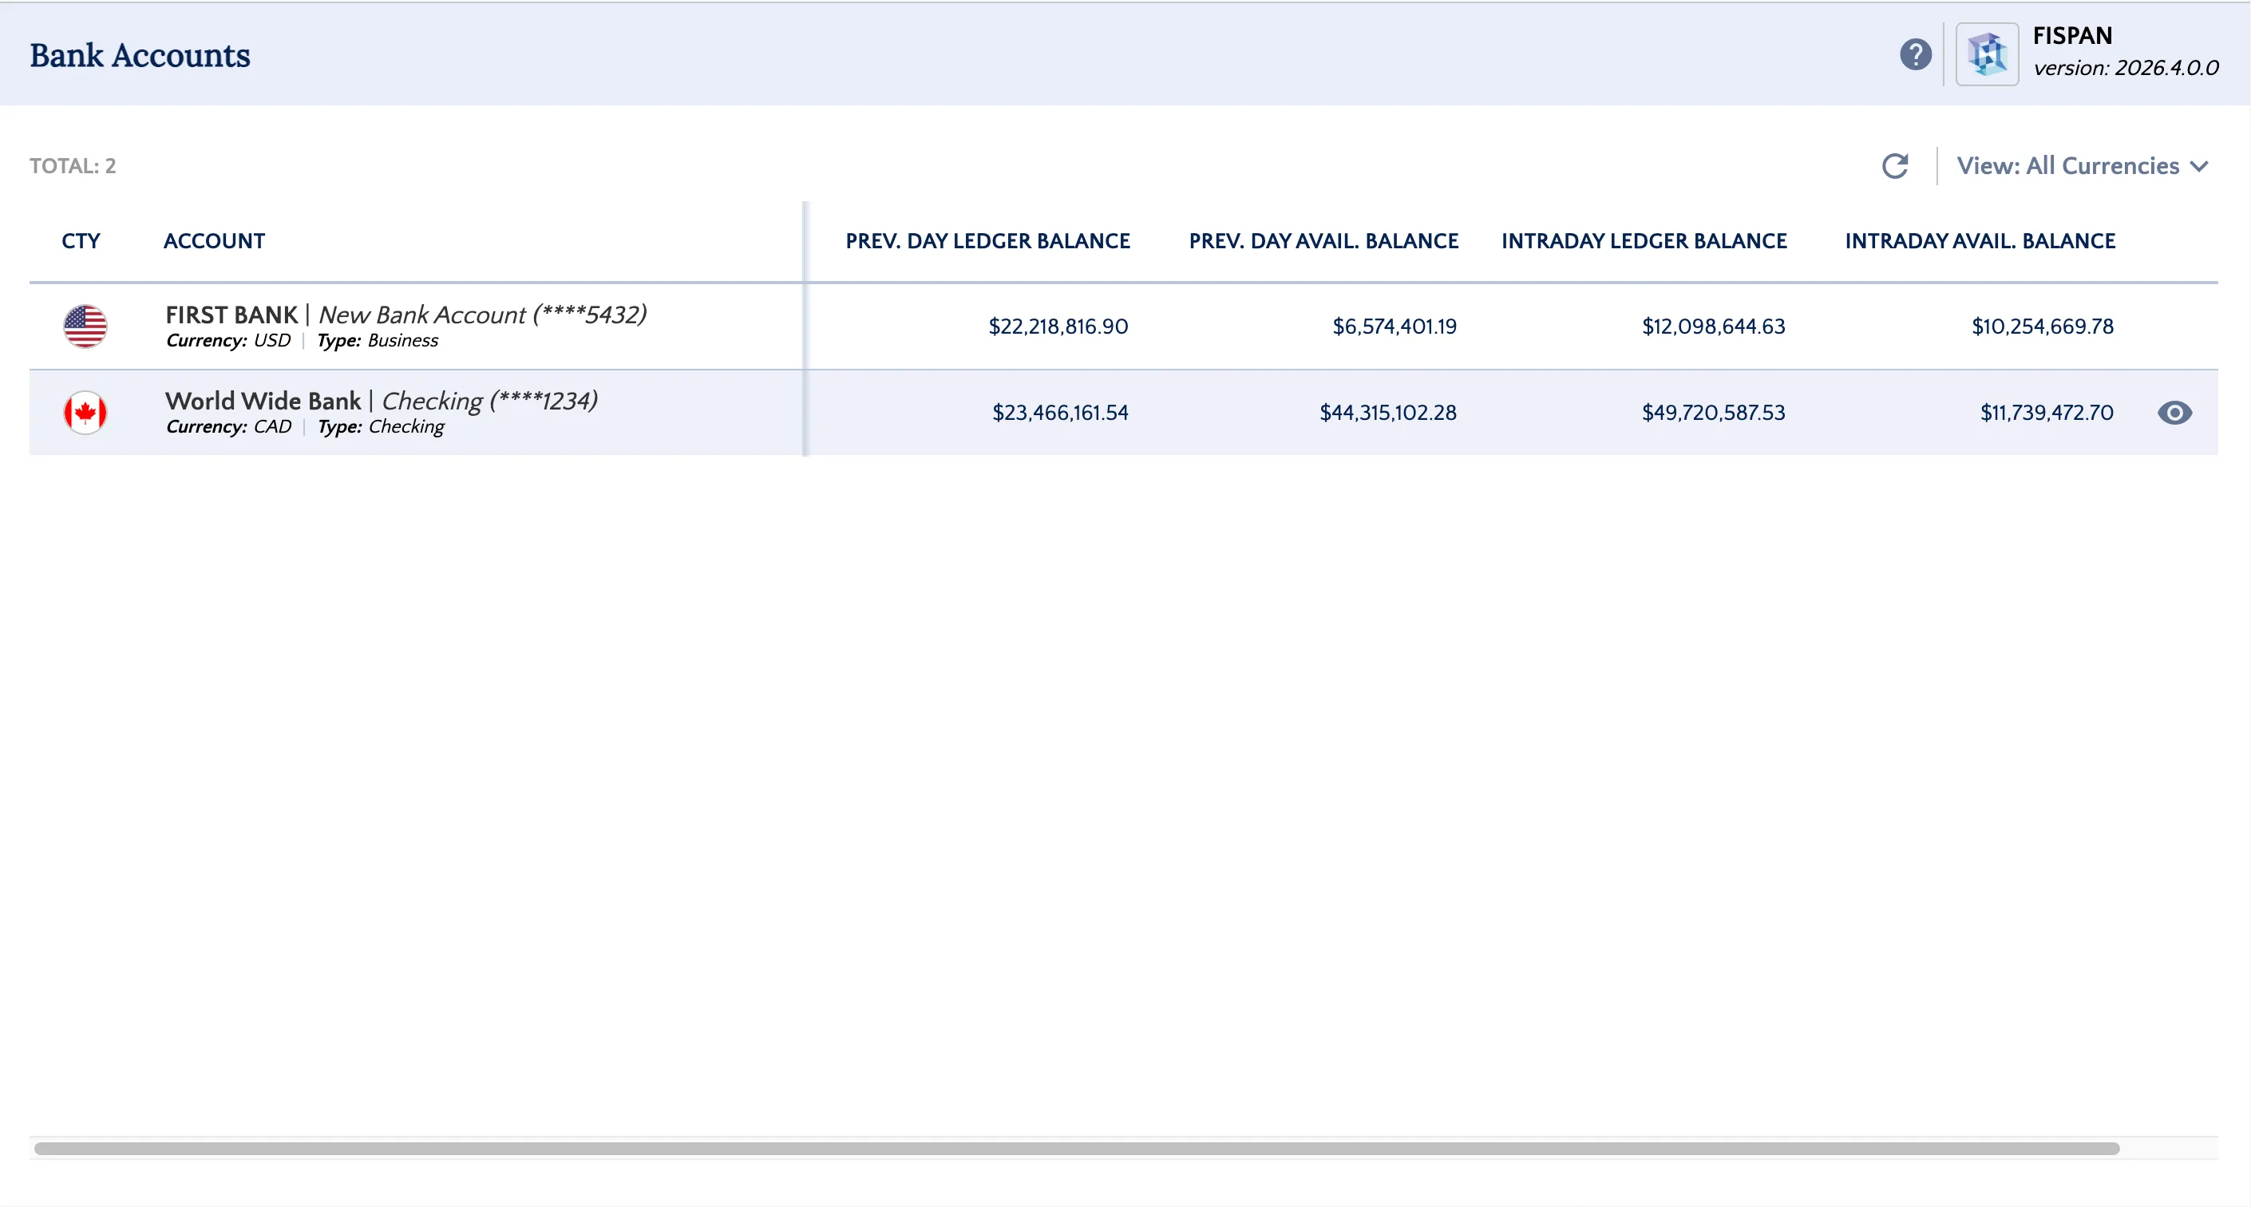Click the horizontal scrollbar thumb

click(1077, 1149)
